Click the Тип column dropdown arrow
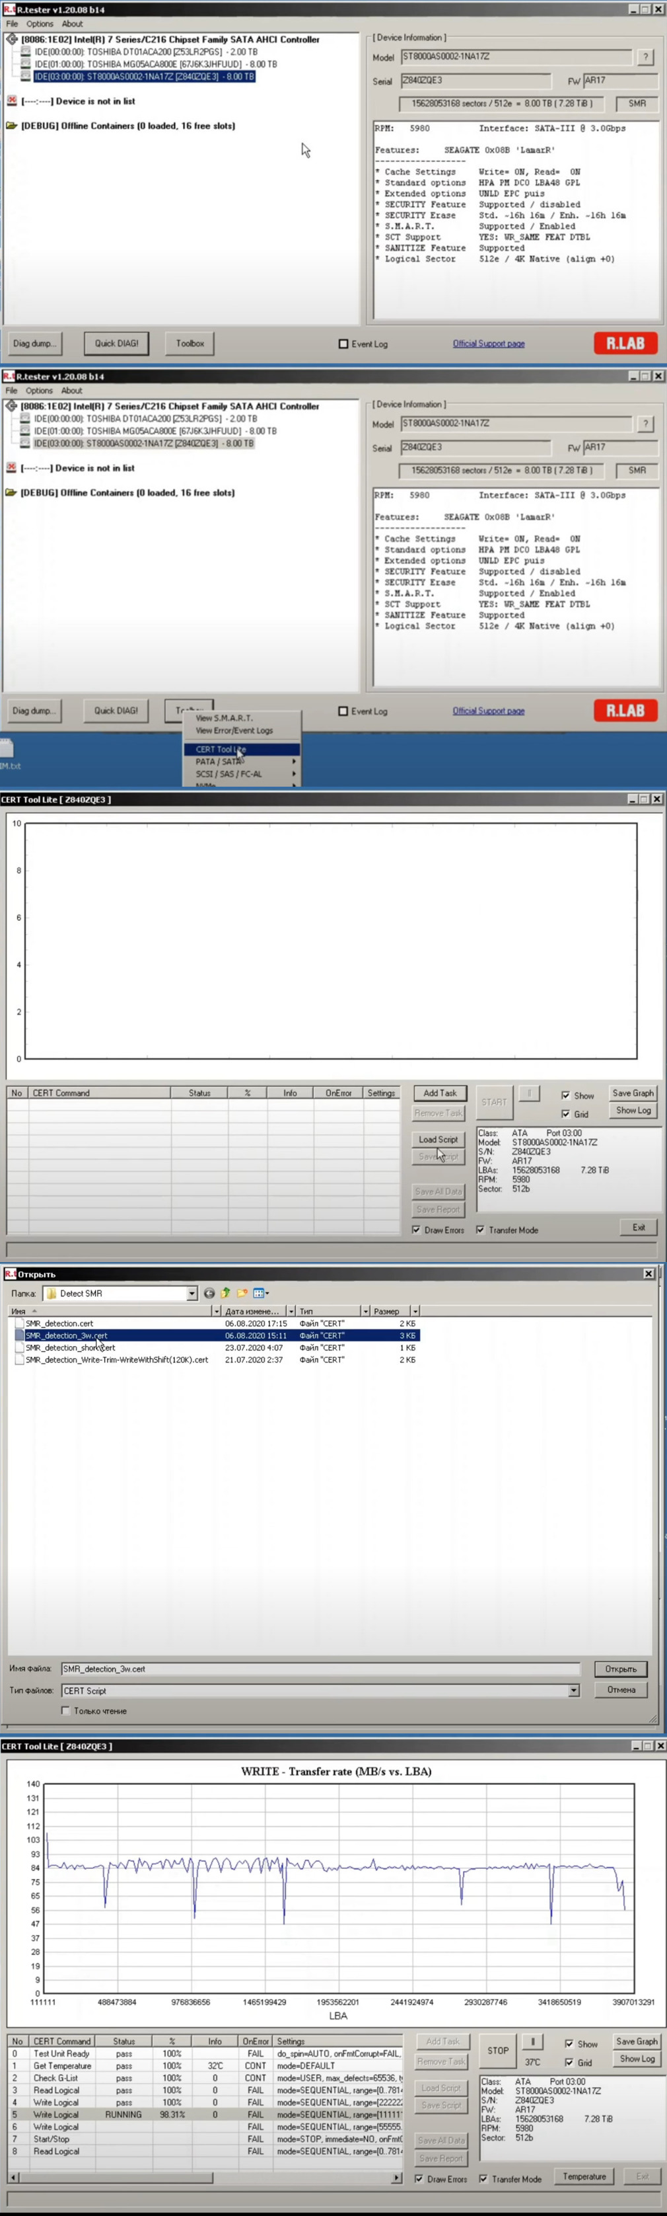Screen dimensions: 667x2216 coord(365,1311)
